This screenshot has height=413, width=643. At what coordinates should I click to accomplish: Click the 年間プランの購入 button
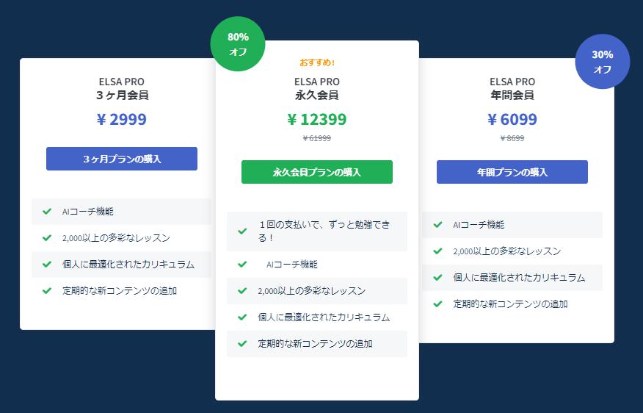click(x=512, y=172)
